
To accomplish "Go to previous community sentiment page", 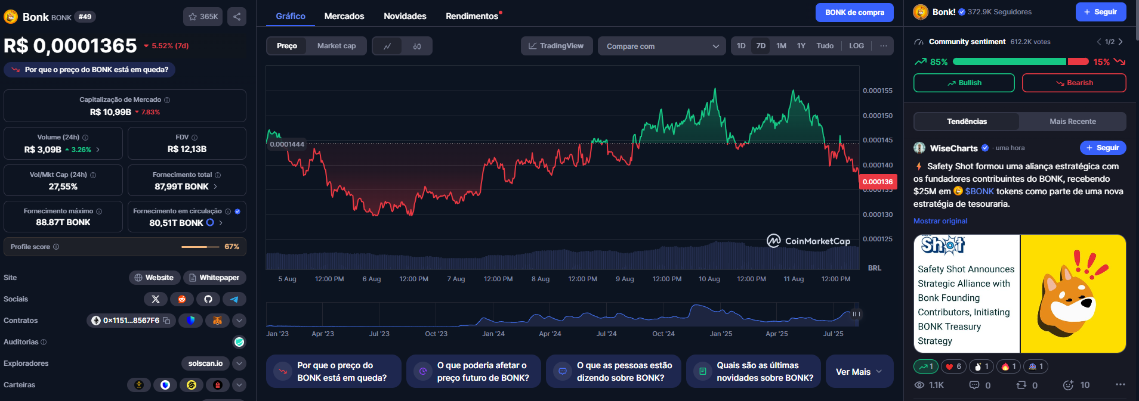I will (1099, 42).
